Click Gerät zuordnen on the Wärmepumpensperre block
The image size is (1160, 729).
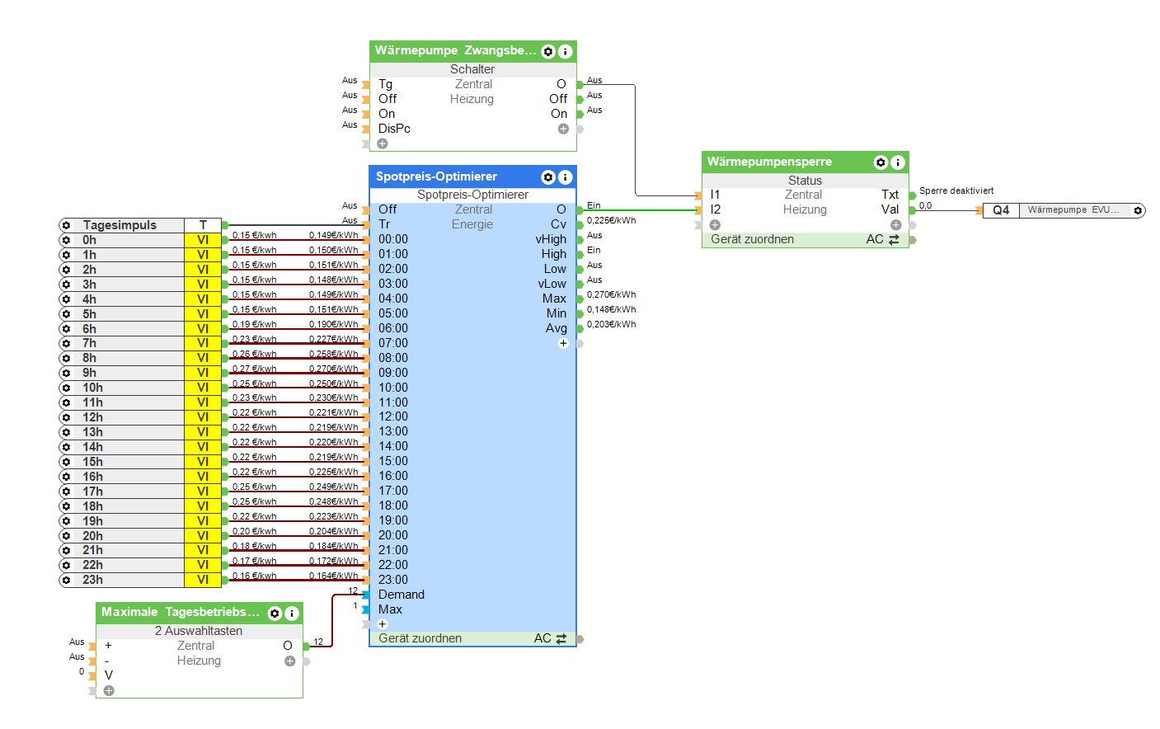(752, 239)
